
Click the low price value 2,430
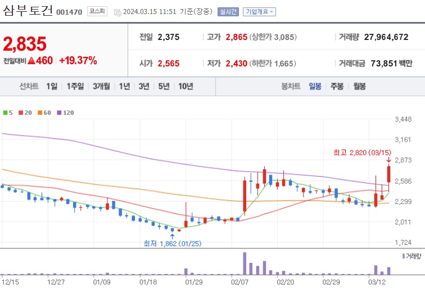pos(236,64)
